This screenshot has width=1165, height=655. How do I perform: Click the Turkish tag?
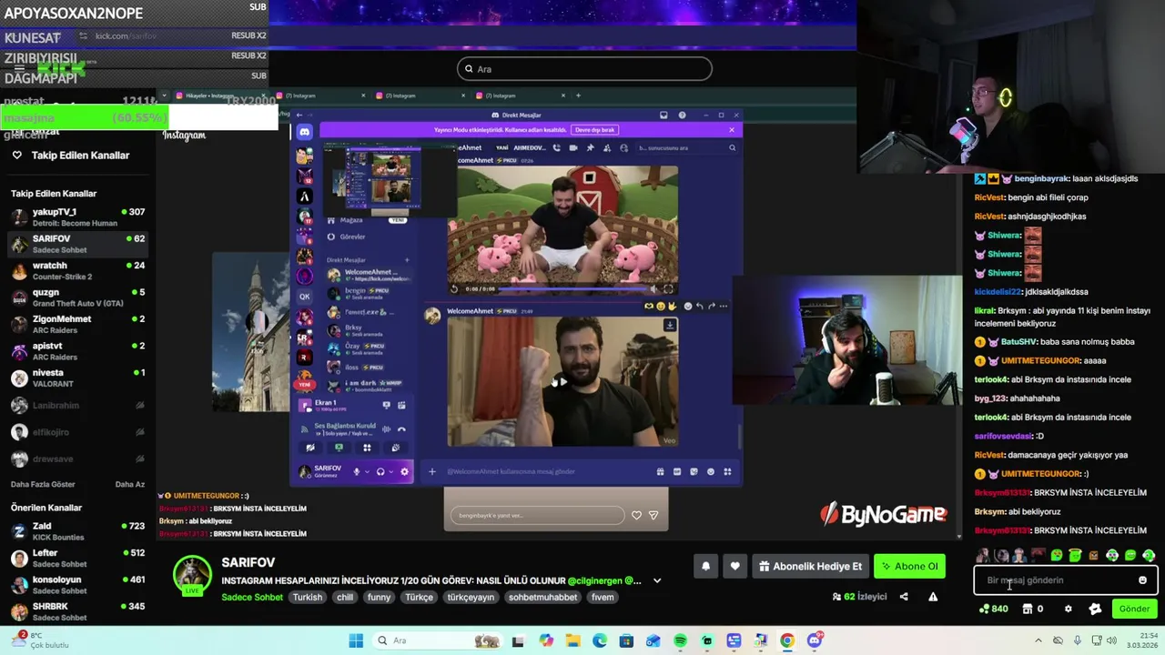(x=308, y=597)
